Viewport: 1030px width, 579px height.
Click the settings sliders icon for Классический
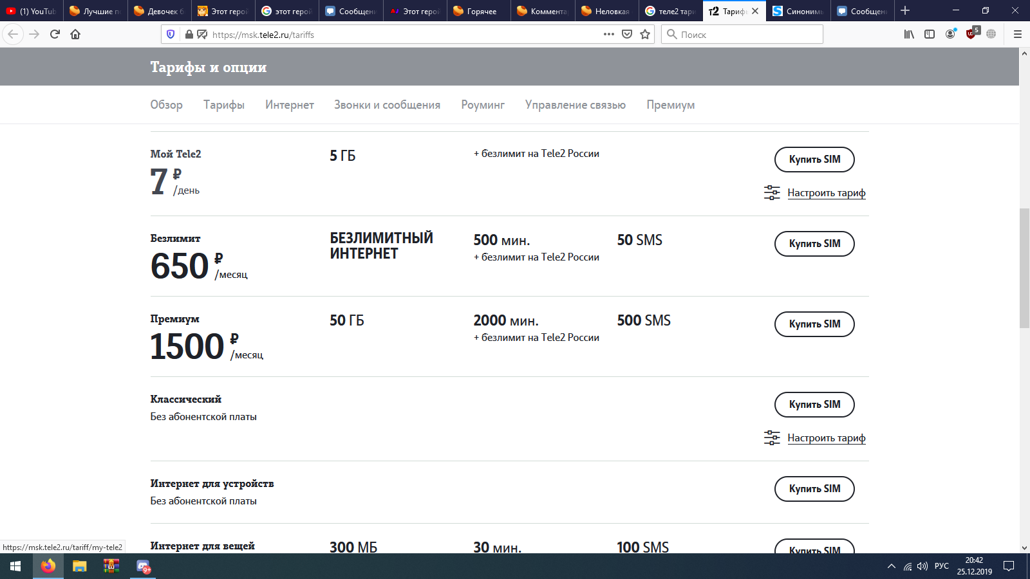772,437
